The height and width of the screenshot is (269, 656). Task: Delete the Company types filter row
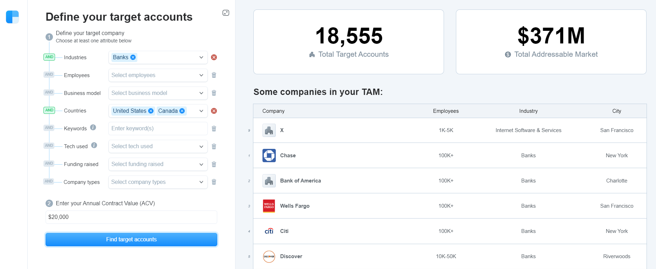click(x=214, y=182)
